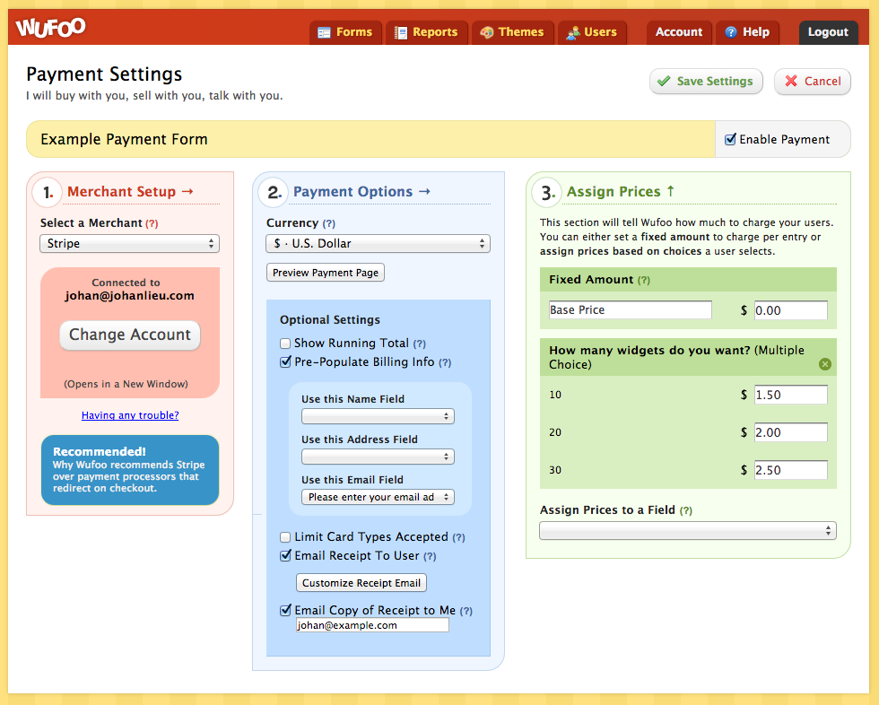Screen dimensions: 879x705
Task: Click the Logout button
Action: pos(828,32)
